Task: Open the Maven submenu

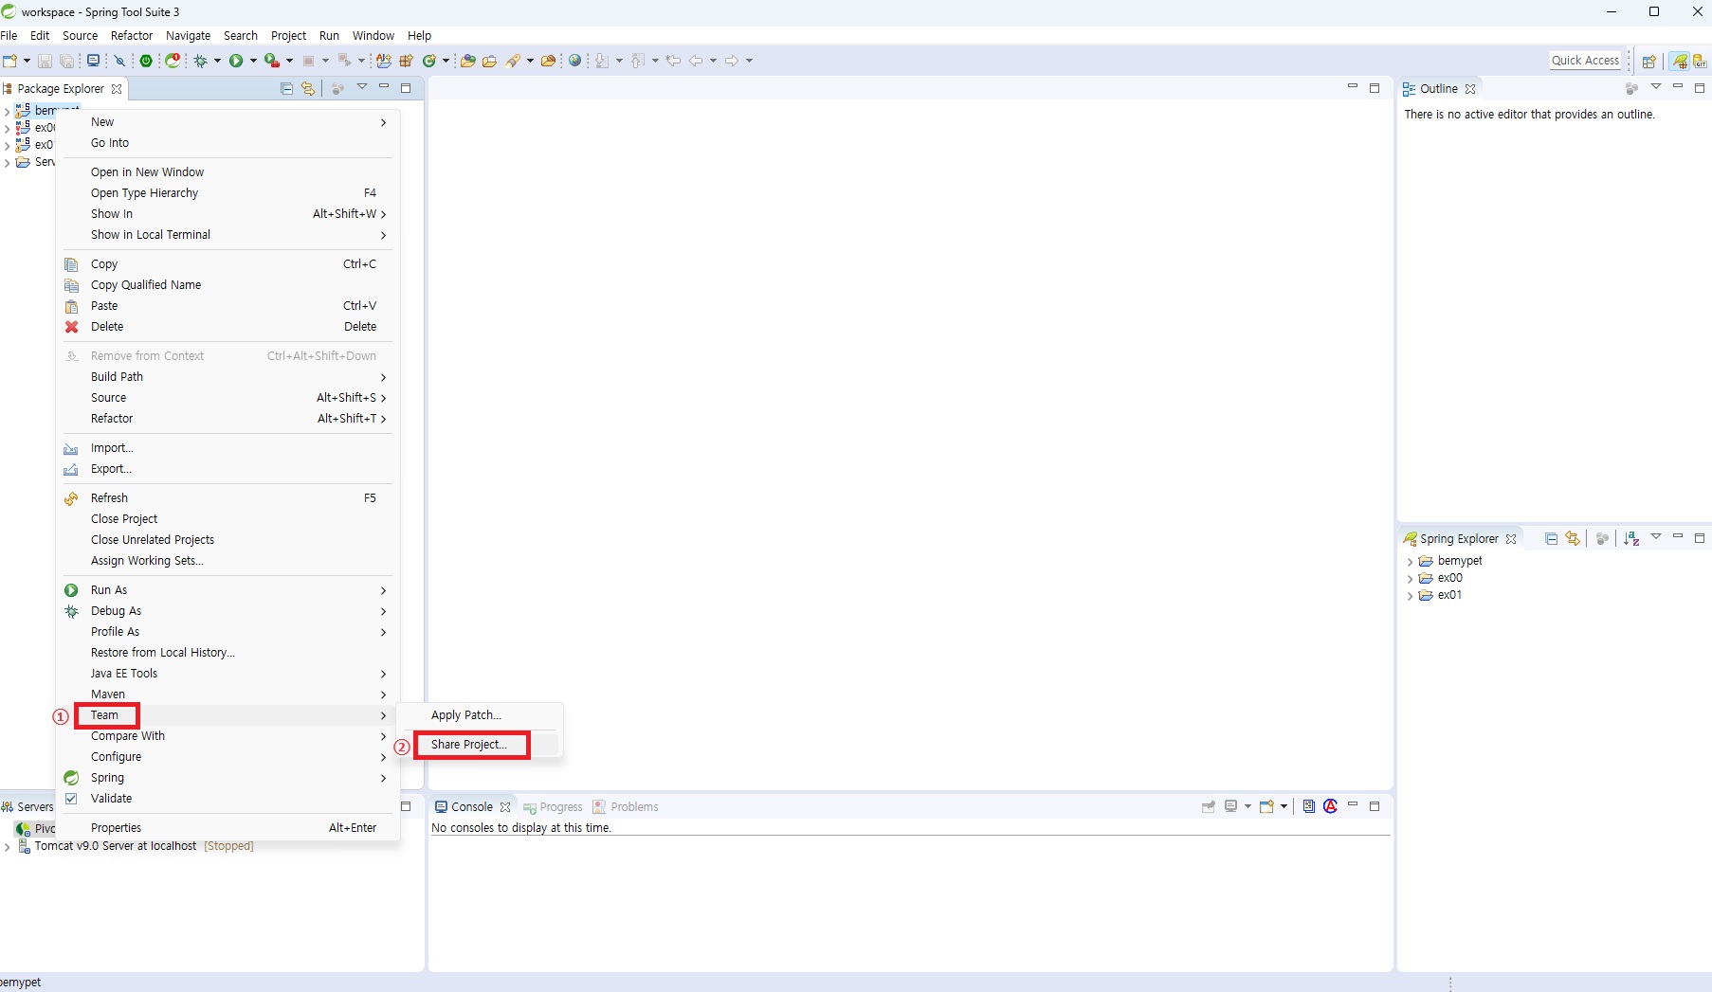Action: tap(228, 694)
